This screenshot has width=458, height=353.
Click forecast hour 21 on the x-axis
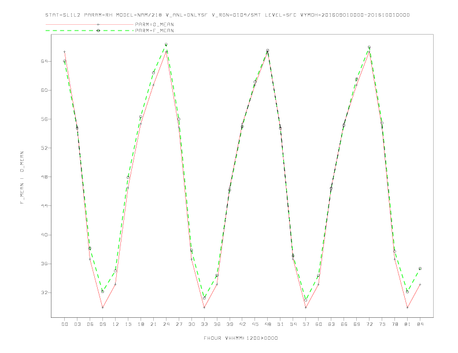click(153, 324)
